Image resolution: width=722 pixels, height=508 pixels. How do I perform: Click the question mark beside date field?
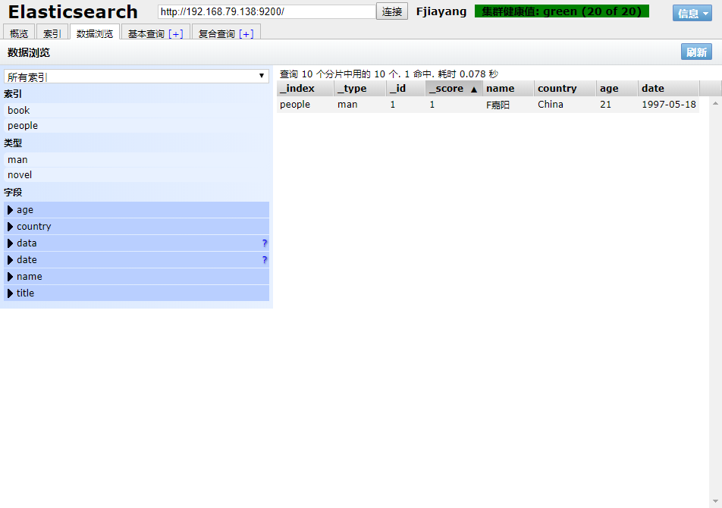(x=265, y=260)
